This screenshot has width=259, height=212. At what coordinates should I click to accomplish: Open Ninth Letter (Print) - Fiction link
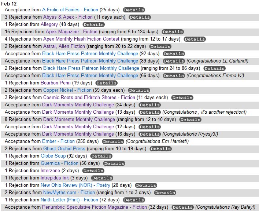click(x=69, y=200)
